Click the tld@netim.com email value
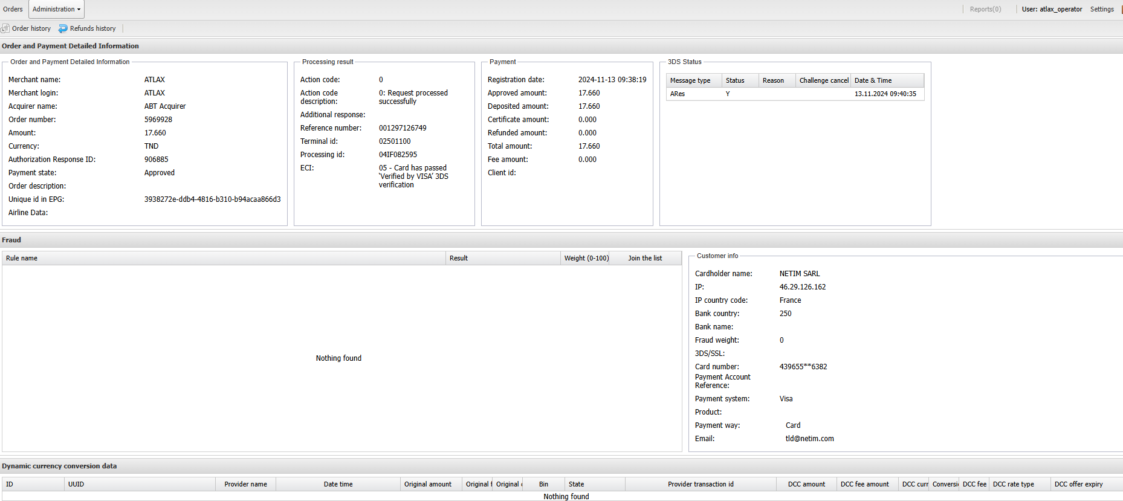Viewport: 1123px width, 501px height. (809, 439)
